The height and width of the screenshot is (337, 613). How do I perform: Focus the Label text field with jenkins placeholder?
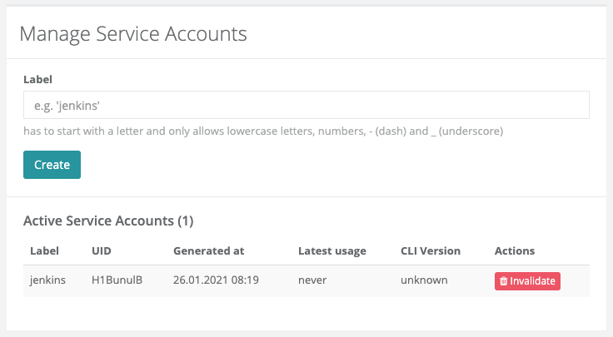tap(306, 105)
